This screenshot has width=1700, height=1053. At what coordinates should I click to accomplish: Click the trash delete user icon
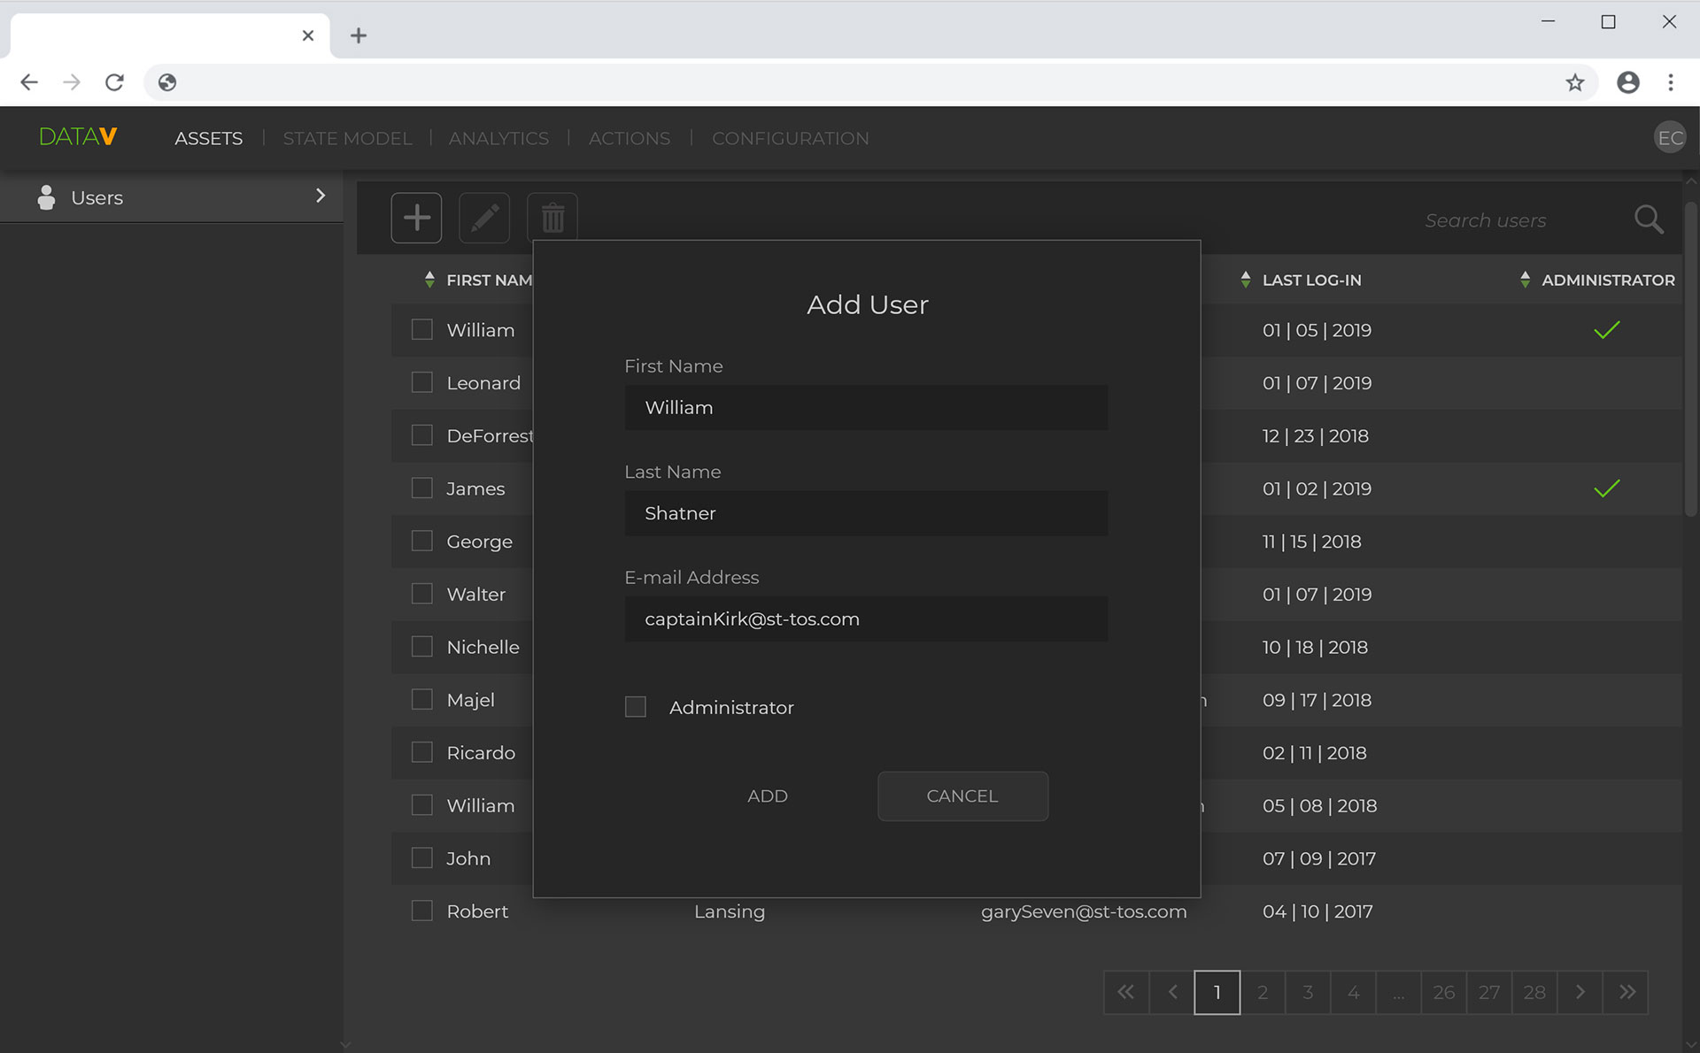click(x=552, y=218)
